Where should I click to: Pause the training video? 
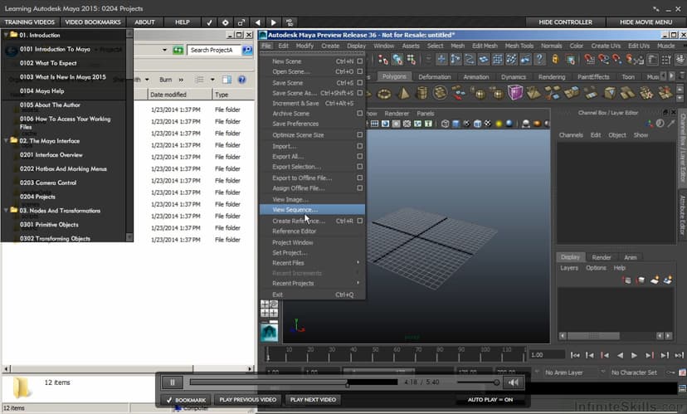click(x=173, y=382)
